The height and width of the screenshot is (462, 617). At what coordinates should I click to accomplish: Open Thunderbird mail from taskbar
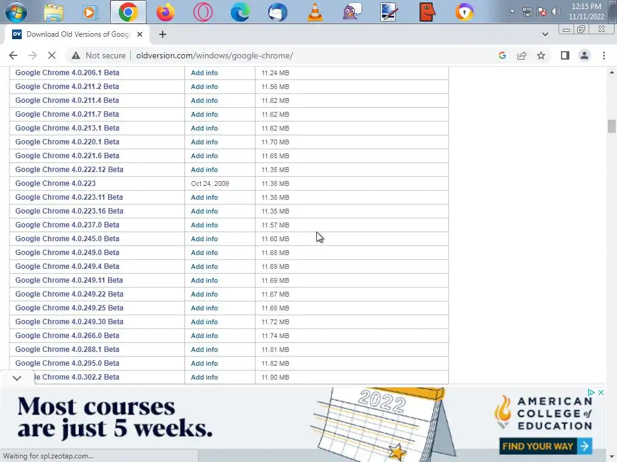tap(277, 12)
